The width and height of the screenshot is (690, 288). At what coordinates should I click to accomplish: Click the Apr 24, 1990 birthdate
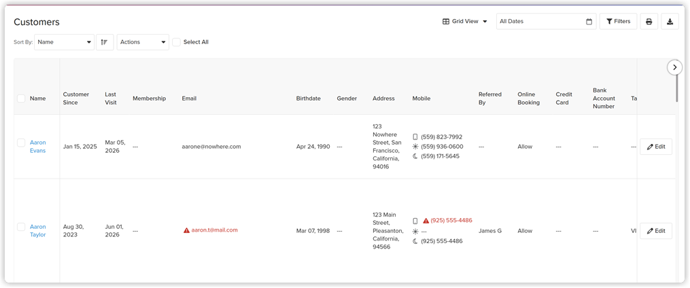313,147
